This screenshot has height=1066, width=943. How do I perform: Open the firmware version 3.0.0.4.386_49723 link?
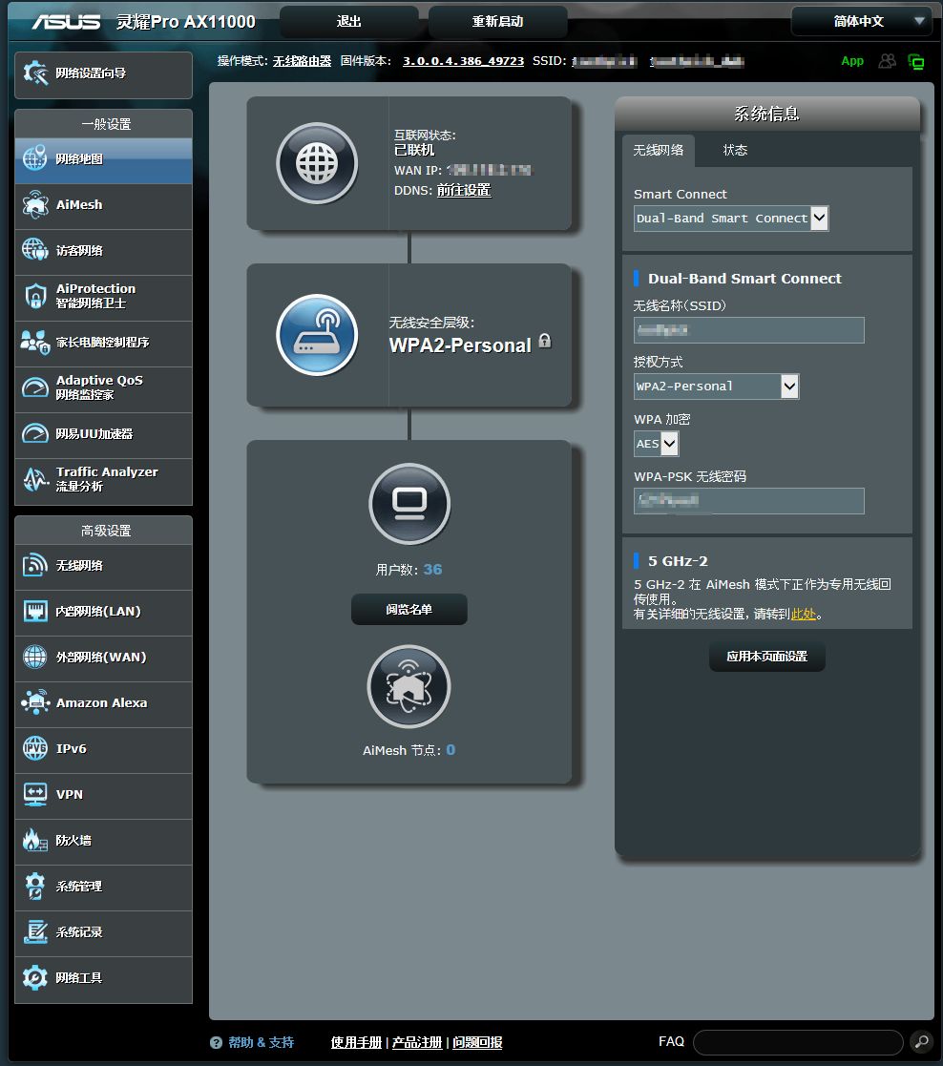click(x=463, y=61)
